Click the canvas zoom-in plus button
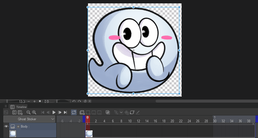 (x=35, y=101)
